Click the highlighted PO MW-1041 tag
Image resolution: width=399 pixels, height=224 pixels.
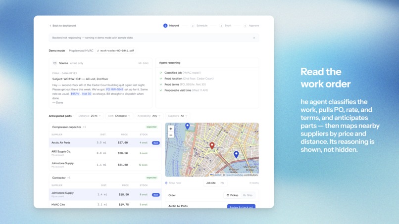point(114,90)
